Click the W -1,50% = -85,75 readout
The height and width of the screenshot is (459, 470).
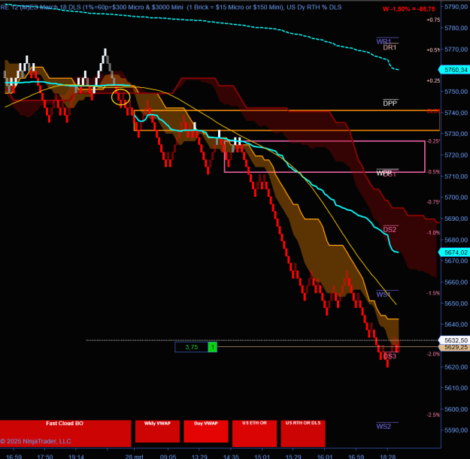409,9
